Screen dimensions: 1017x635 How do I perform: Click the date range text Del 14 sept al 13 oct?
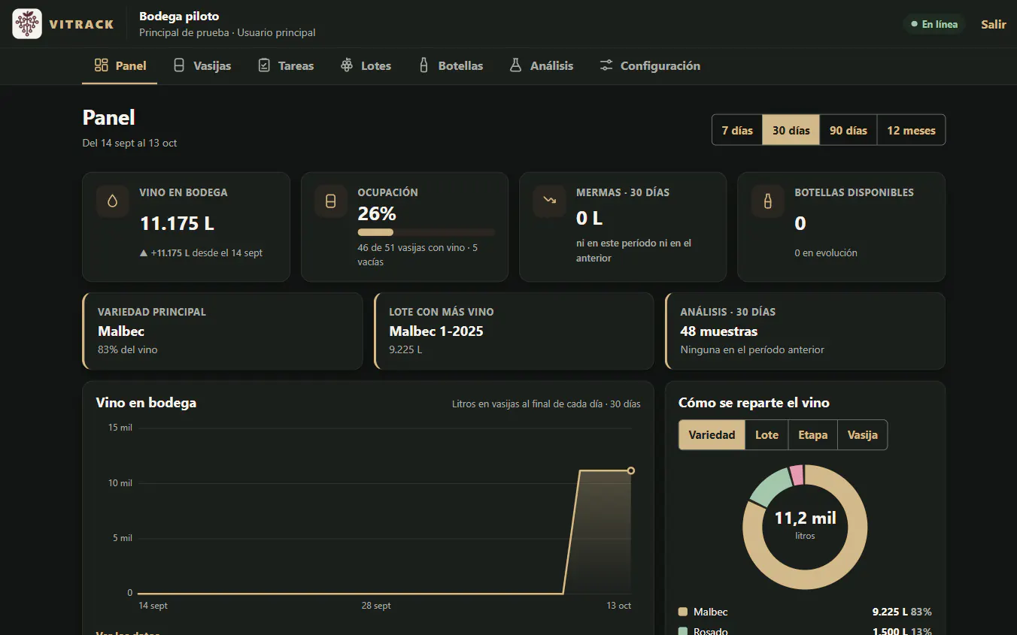(129, 143)
